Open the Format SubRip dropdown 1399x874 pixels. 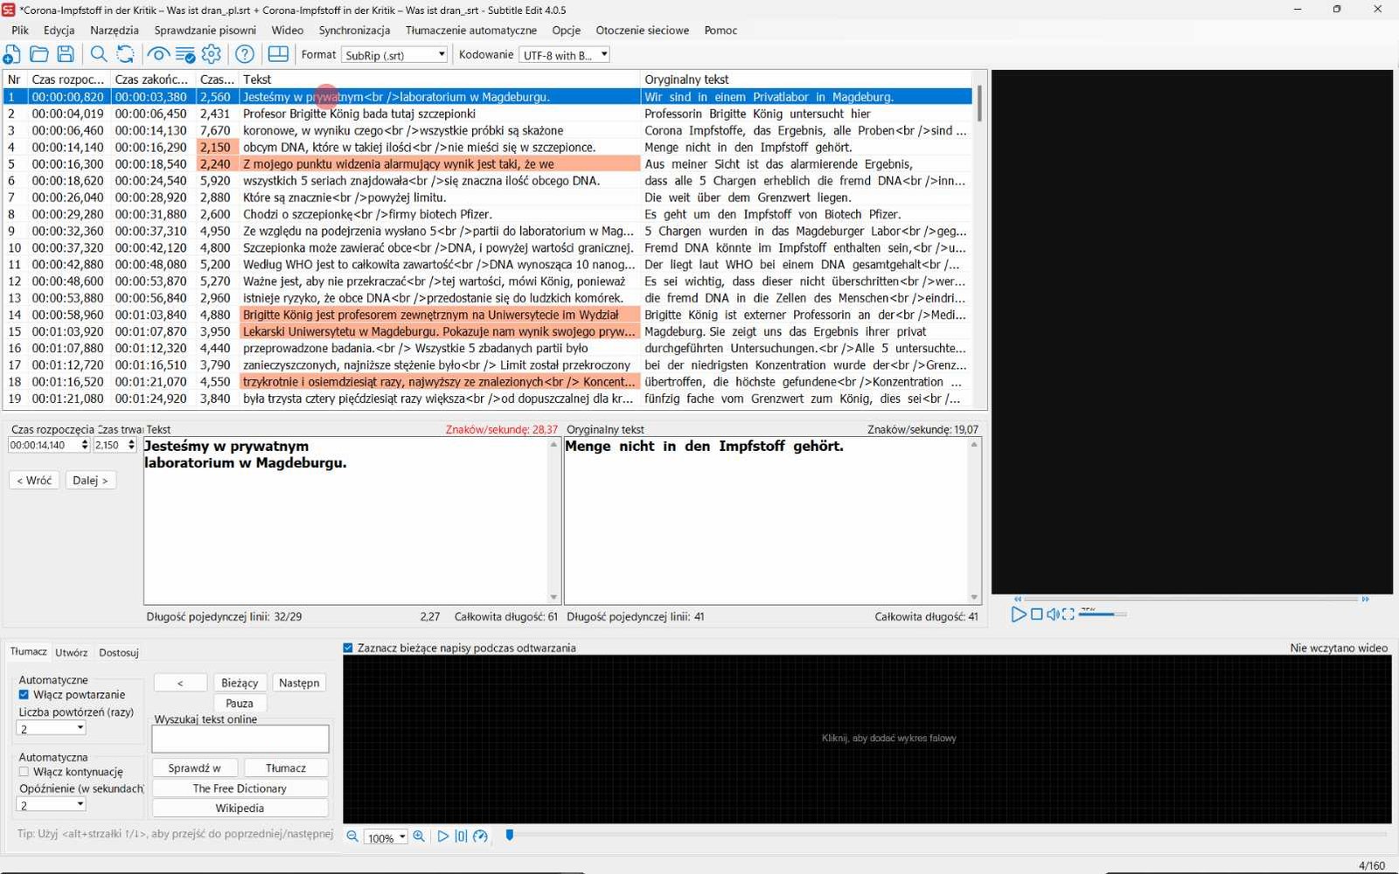(394, 54)
